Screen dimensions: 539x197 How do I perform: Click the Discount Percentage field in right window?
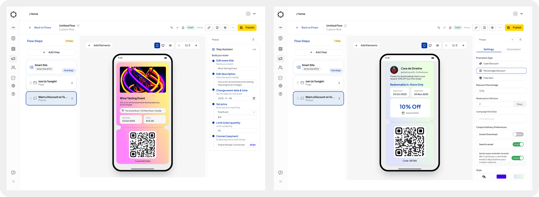(x=501, y=91)
